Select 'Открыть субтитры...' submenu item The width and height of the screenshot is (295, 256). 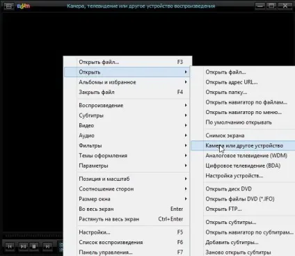(243, 222)
